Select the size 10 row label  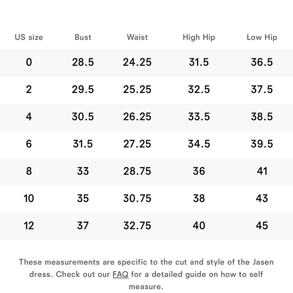[x=29, y=198]
